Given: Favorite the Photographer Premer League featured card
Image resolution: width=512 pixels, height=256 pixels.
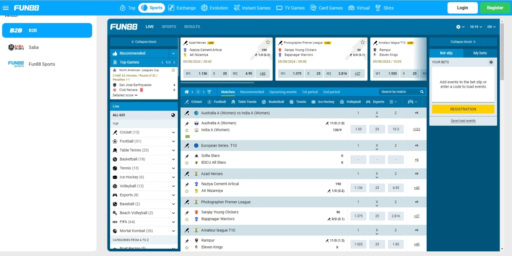Looking at the screenshot, I should tap(363, 42).
